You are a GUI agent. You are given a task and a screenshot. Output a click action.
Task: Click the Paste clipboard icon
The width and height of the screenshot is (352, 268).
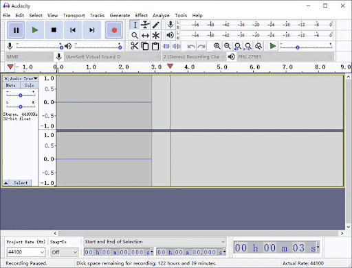pyautogui.click(x=155, y=46)
